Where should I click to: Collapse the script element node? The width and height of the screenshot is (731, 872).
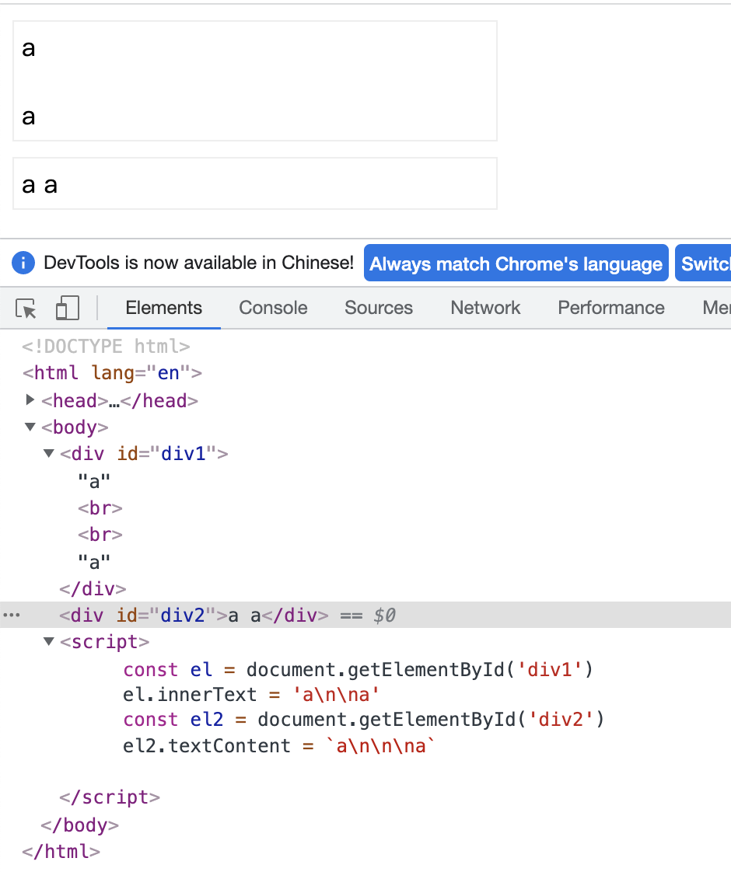pos(49,641)
